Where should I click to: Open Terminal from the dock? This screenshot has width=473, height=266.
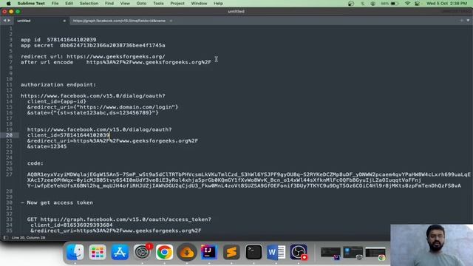point(253,252)
